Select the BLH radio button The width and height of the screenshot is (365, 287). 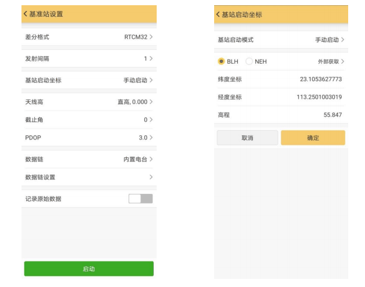coord(221,61)
